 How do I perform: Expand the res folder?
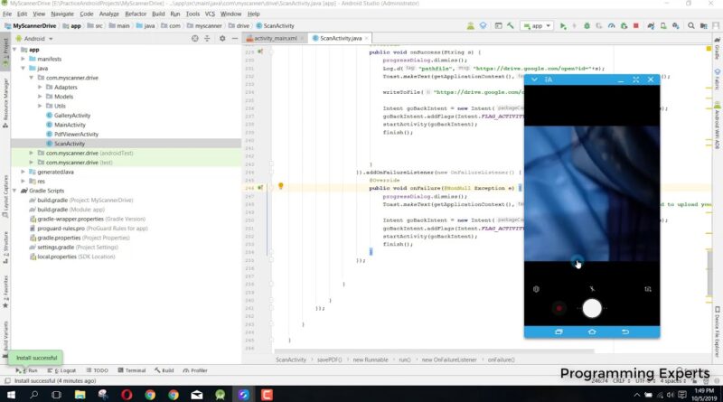[x=23, y=182]
